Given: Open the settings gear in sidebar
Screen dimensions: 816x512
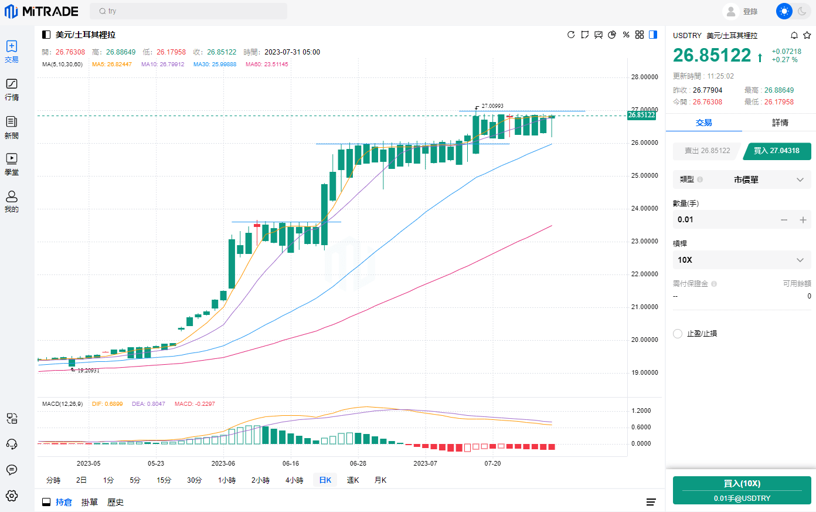Looking at the screenshot, I should coord(12,496).
